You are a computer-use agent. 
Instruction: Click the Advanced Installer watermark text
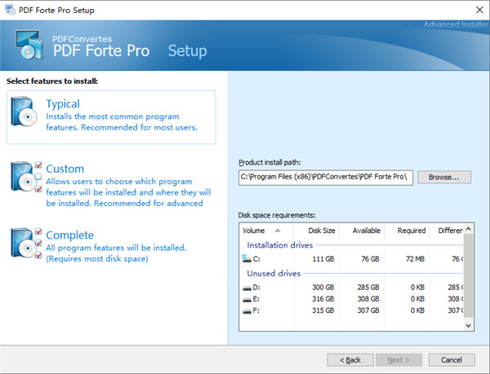point(456,24)
